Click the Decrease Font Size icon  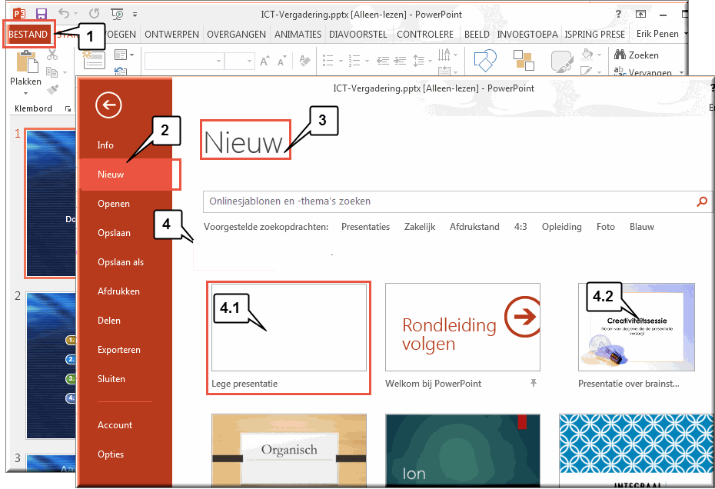click(x=281, y=62)
